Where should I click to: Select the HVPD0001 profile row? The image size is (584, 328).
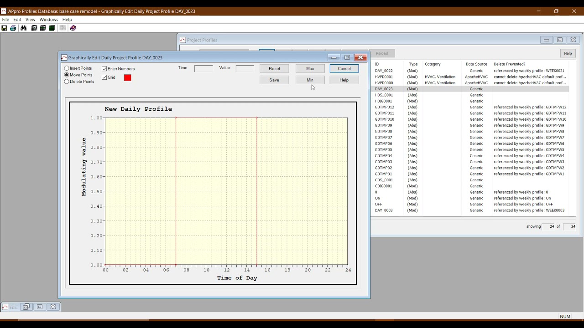470,77
